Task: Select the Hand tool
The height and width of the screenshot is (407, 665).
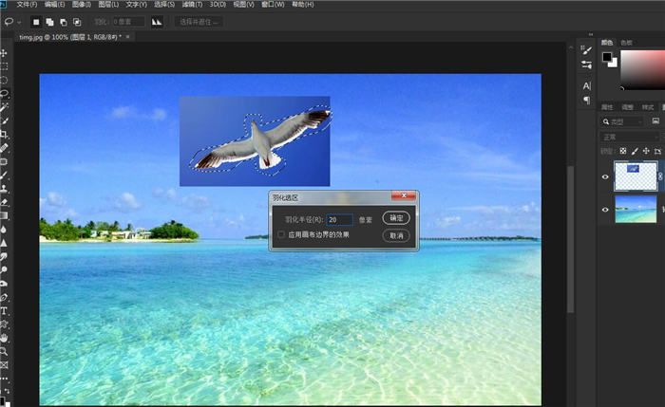Action: click(x=5, y=338)
